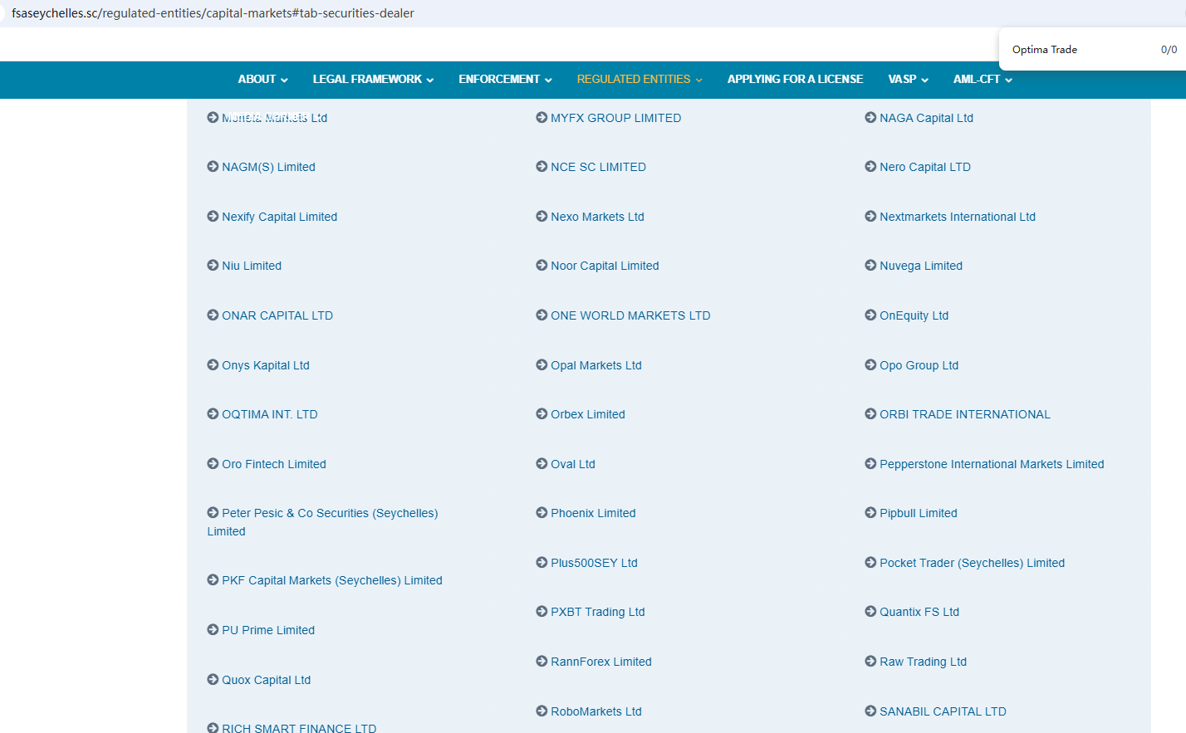Open the PU Prime Limited link
Screen dimensions: 1186x733
268,630
